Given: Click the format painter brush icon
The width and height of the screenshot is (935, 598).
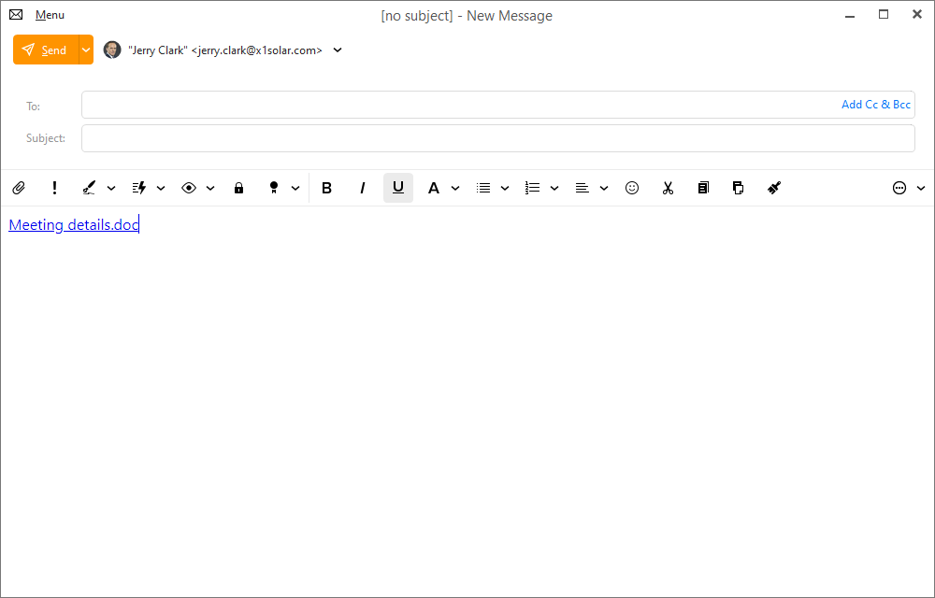Looking at the screenshot, I should click(x=773, y=188).
